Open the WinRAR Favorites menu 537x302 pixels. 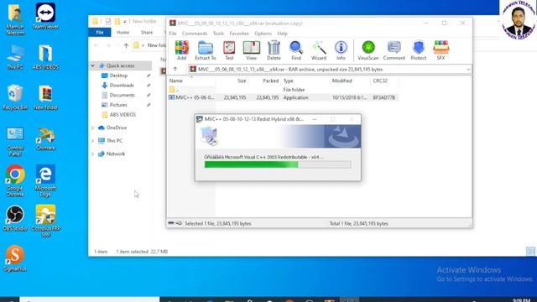pyautogui.click(x=238, y=34)
